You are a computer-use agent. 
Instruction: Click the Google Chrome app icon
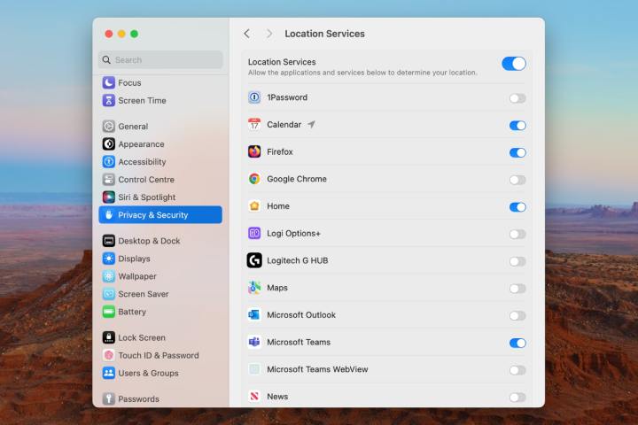254,179
